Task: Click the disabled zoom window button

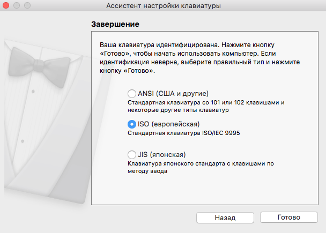Action: 27,5
